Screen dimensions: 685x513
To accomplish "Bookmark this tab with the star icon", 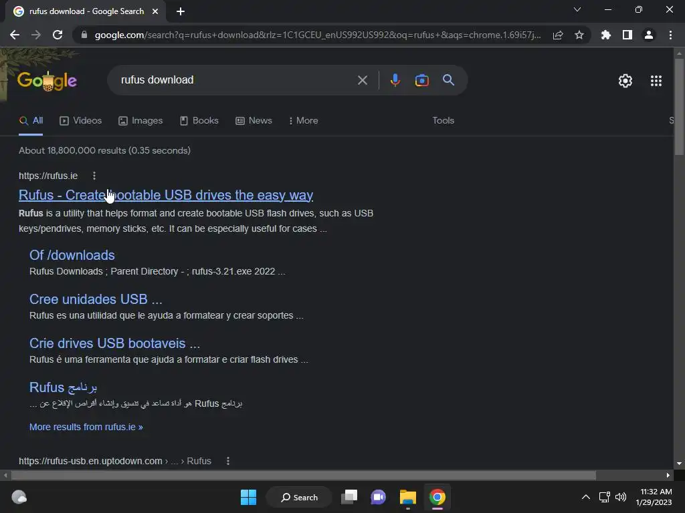I will (579, 35).
